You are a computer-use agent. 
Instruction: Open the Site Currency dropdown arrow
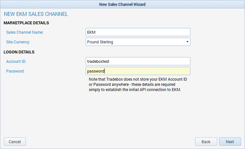pos(187,42)
